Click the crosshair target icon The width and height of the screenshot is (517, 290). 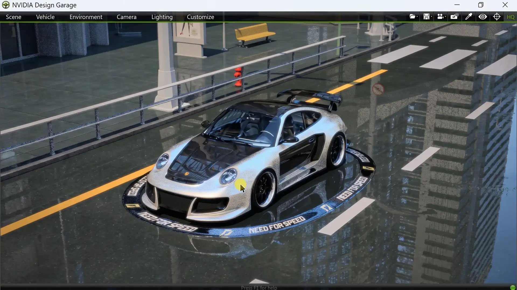click(497, 17)
